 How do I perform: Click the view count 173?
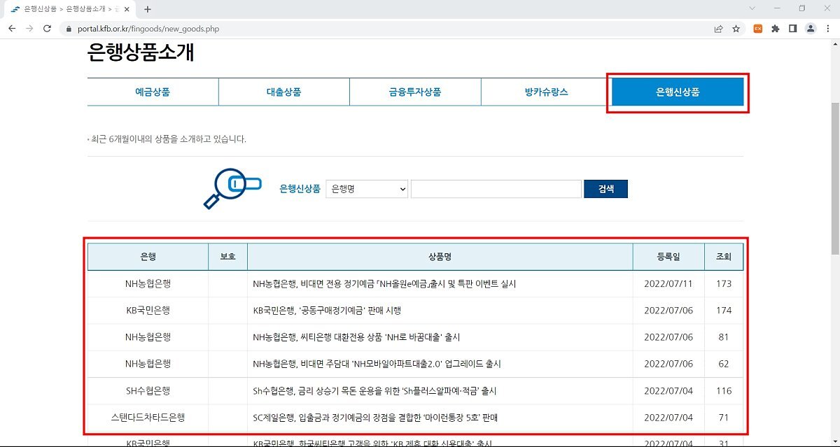[x=724, y=284]
